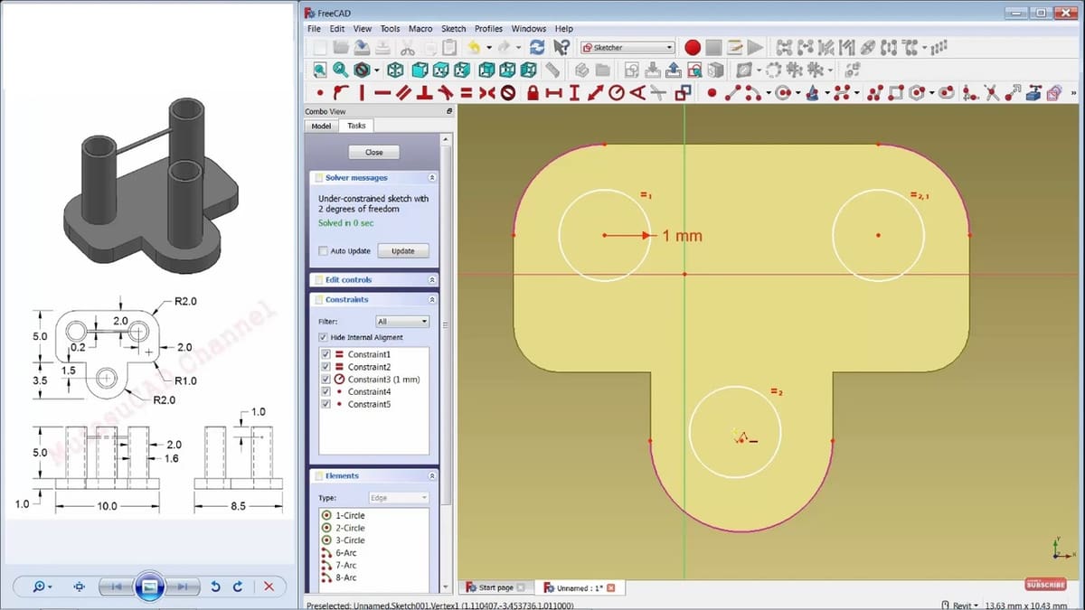This screenshot has height=610, width=1085.
Task: Open the Sketch menu
Action: [x=453, y=29]
